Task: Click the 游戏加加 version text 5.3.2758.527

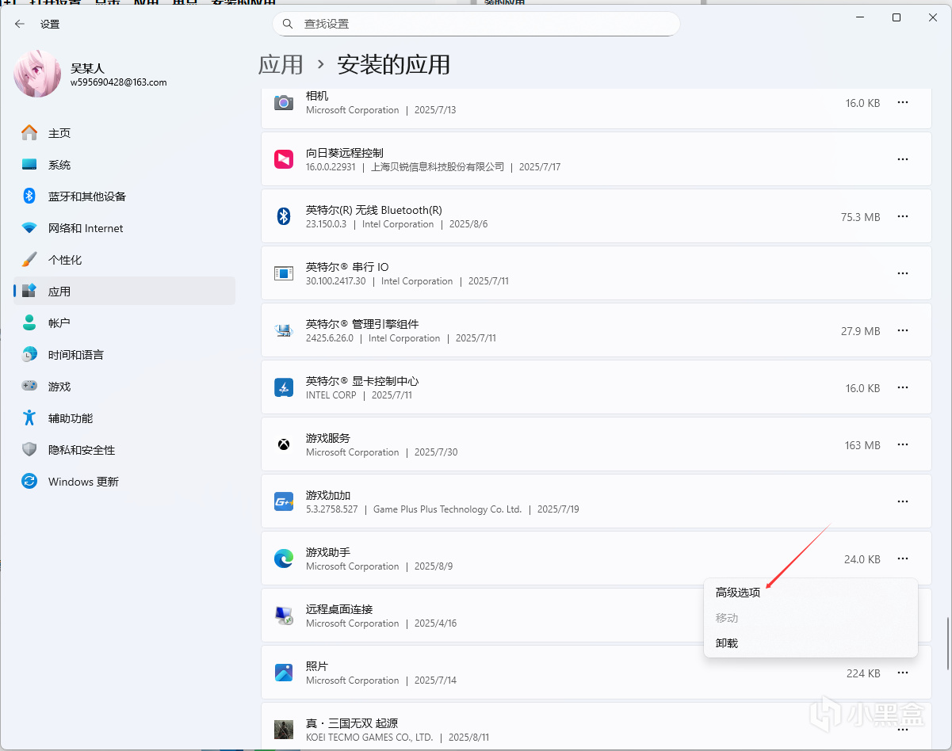Action: point(332,509)
